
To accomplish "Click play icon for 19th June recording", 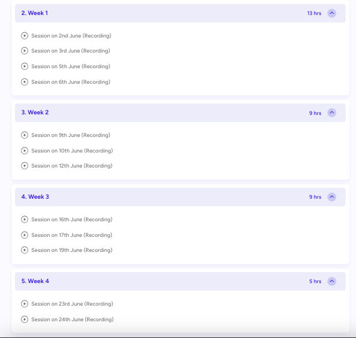I will 24,250.
